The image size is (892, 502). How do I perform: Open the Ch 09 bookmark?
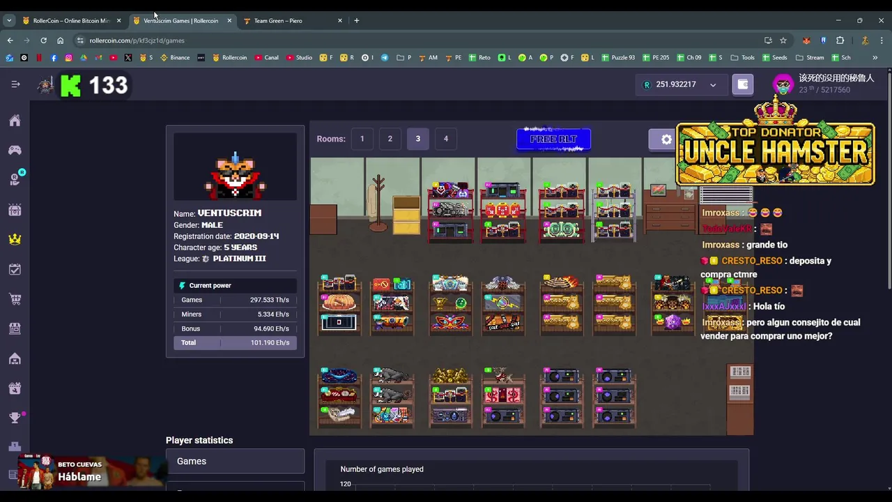coord(689,58)
